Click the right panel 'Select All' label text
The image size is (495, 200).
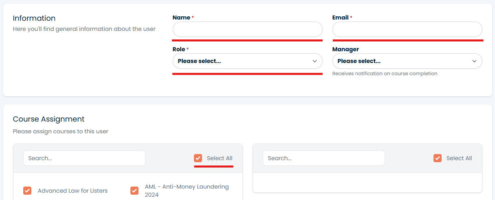[x=459, y=158]
